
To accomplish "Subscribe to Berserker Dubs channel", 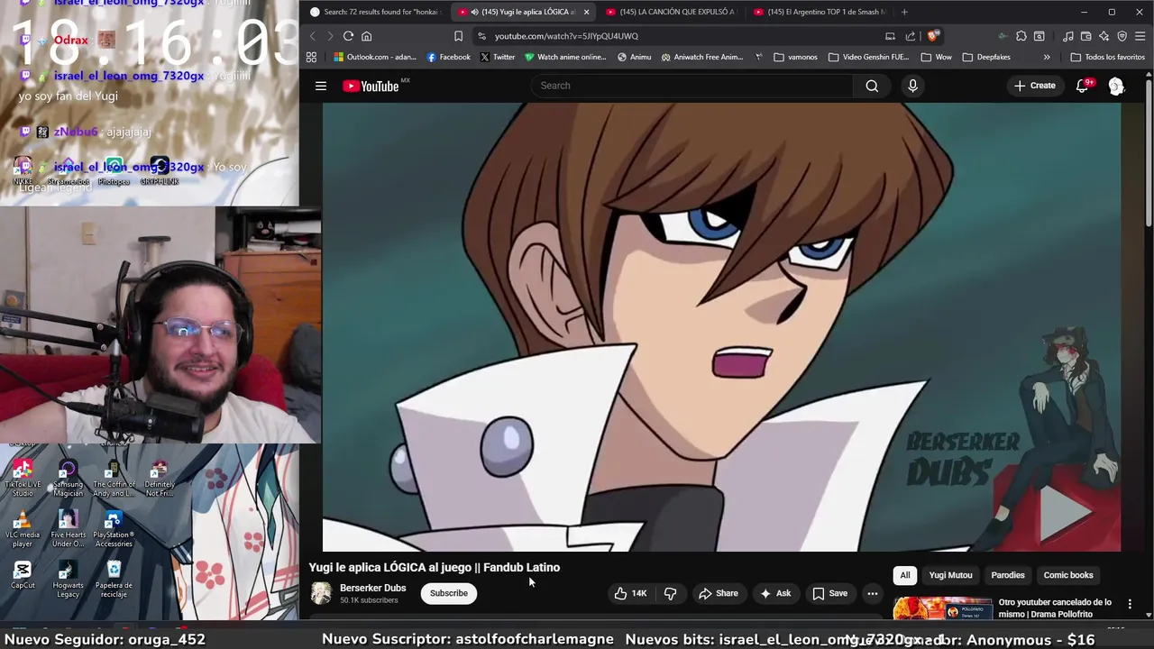I will [448, 593].
